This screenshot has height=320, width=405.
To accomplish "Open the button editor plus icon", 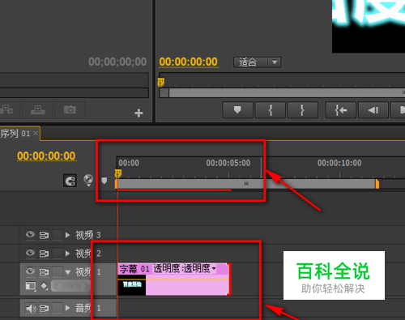I will pyautogui.click(x=139, y=113).
